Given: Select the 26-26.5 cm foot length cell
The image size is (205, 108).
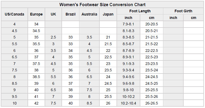Looking at the screenshot, I should [x=152, y=103].
